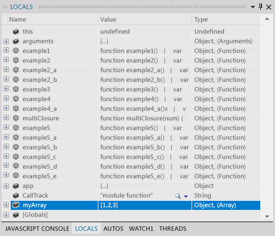Expand the example2 function node
The height and width of the screenshot is (236, 275).
pos(6,60)
